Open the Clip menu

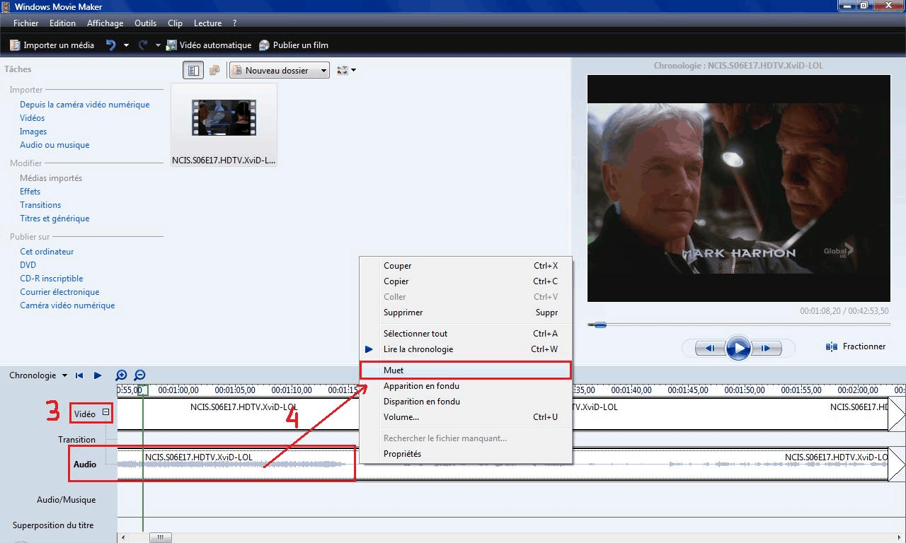coord(175,23)
